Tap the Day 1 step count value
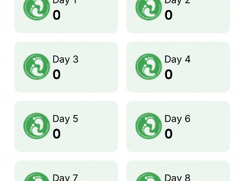Image resolution: width=242 pixels, height=181 pixels. pos(56,15)
